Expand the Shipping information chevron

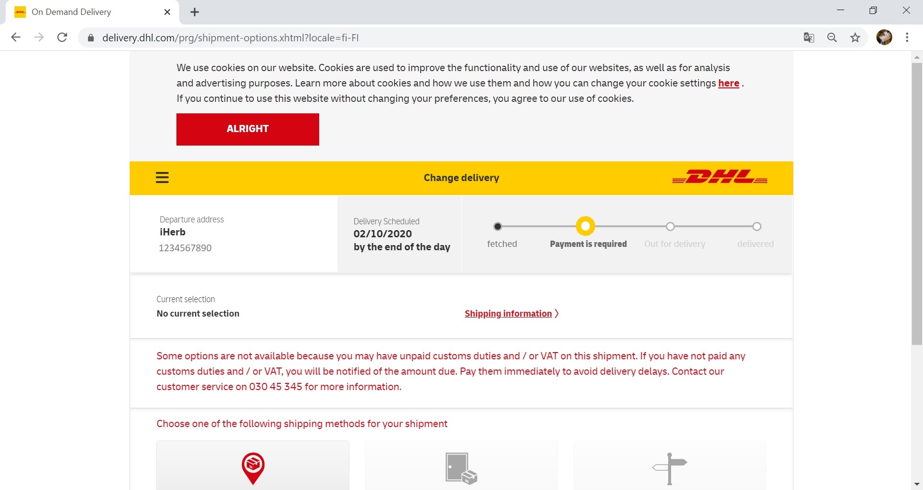tap(557, 314)
